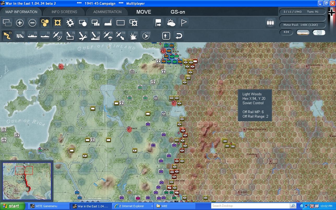336x210 pixels.
Task: Toggle the yellow hex control overlay
Action: (57, 23)
